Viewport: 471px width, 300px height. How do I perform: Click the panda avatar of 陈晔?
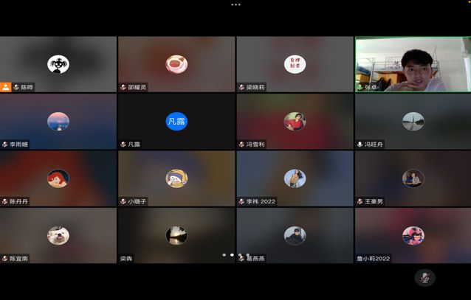tap(58, 64)
